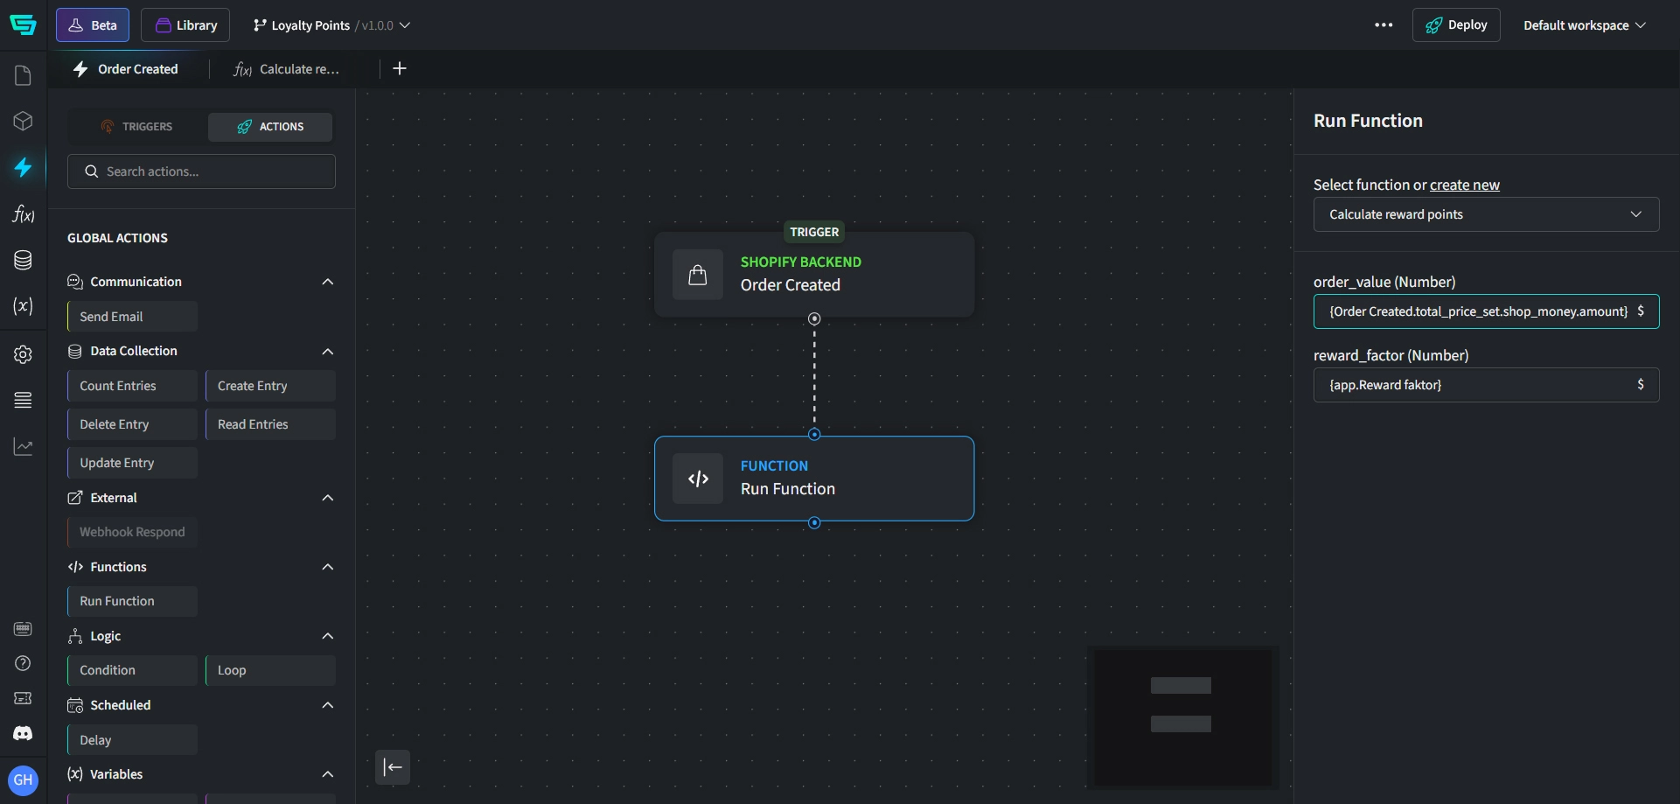The image size is (1680, 804).
Task: Click the dollar sign on reward_factor field
Action: [1642, 384]
